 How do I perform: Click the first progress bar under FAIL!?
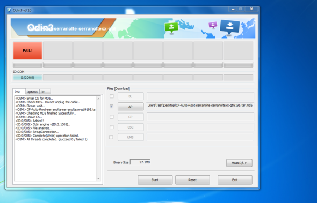tap(27, 65)
